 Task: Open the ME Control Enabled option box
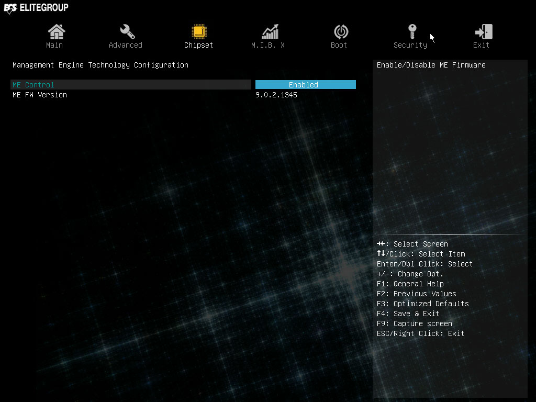click(x=306, y=84)
